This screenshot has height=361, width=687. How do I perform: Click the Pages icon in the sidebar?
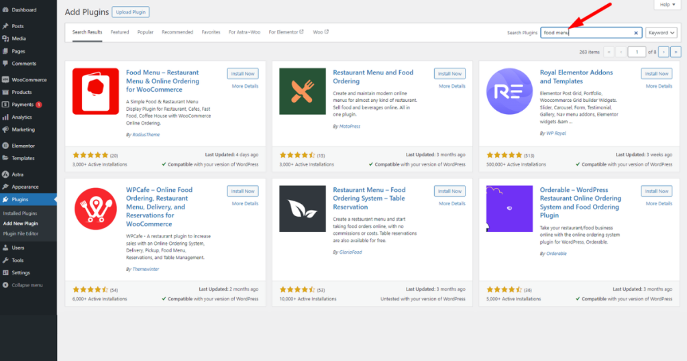coord(5,51)
